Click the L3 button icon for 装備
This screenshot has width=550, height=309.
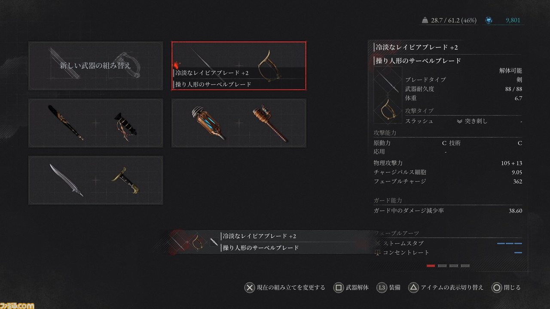tap(382, 288)
